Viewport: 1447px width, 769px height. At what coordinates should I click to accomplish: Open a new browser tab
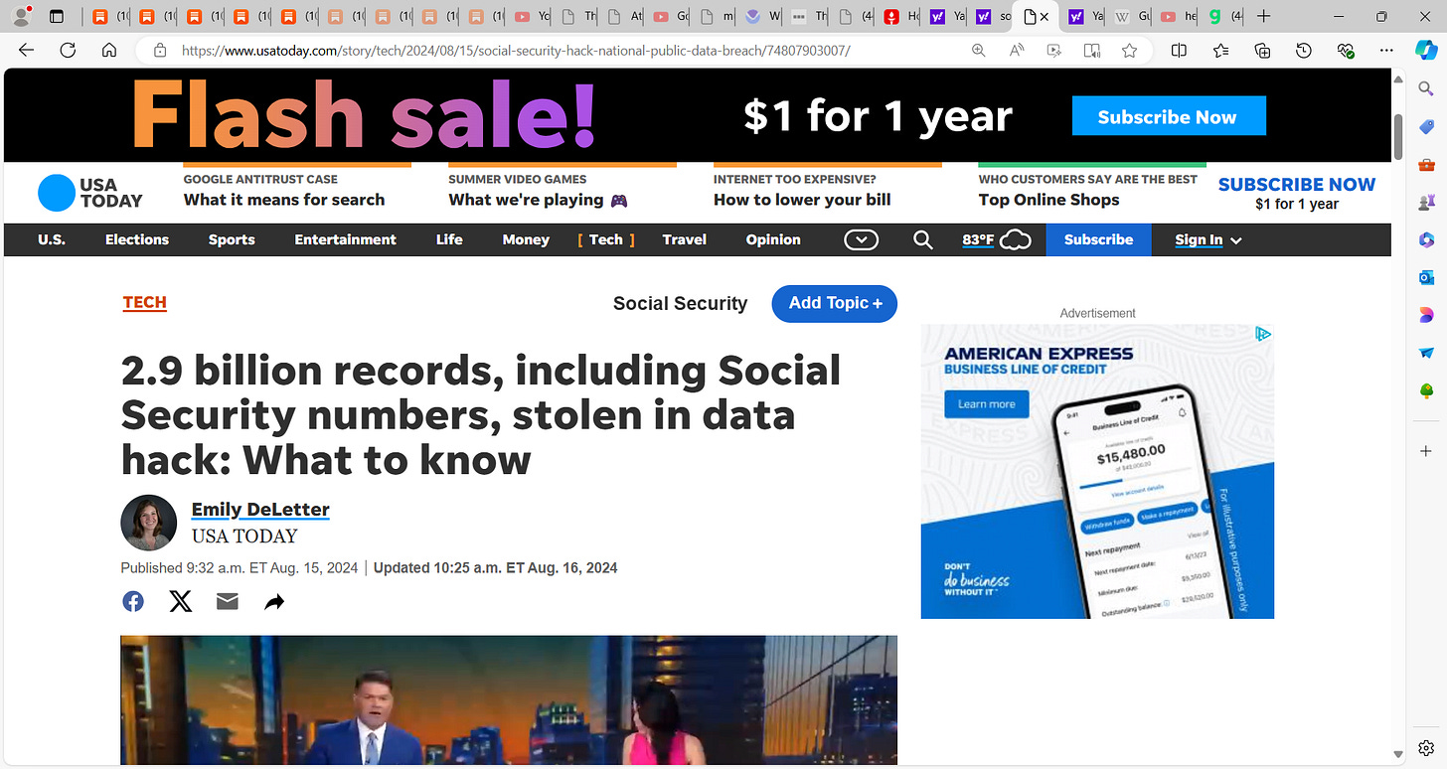tap(1263, 17)
